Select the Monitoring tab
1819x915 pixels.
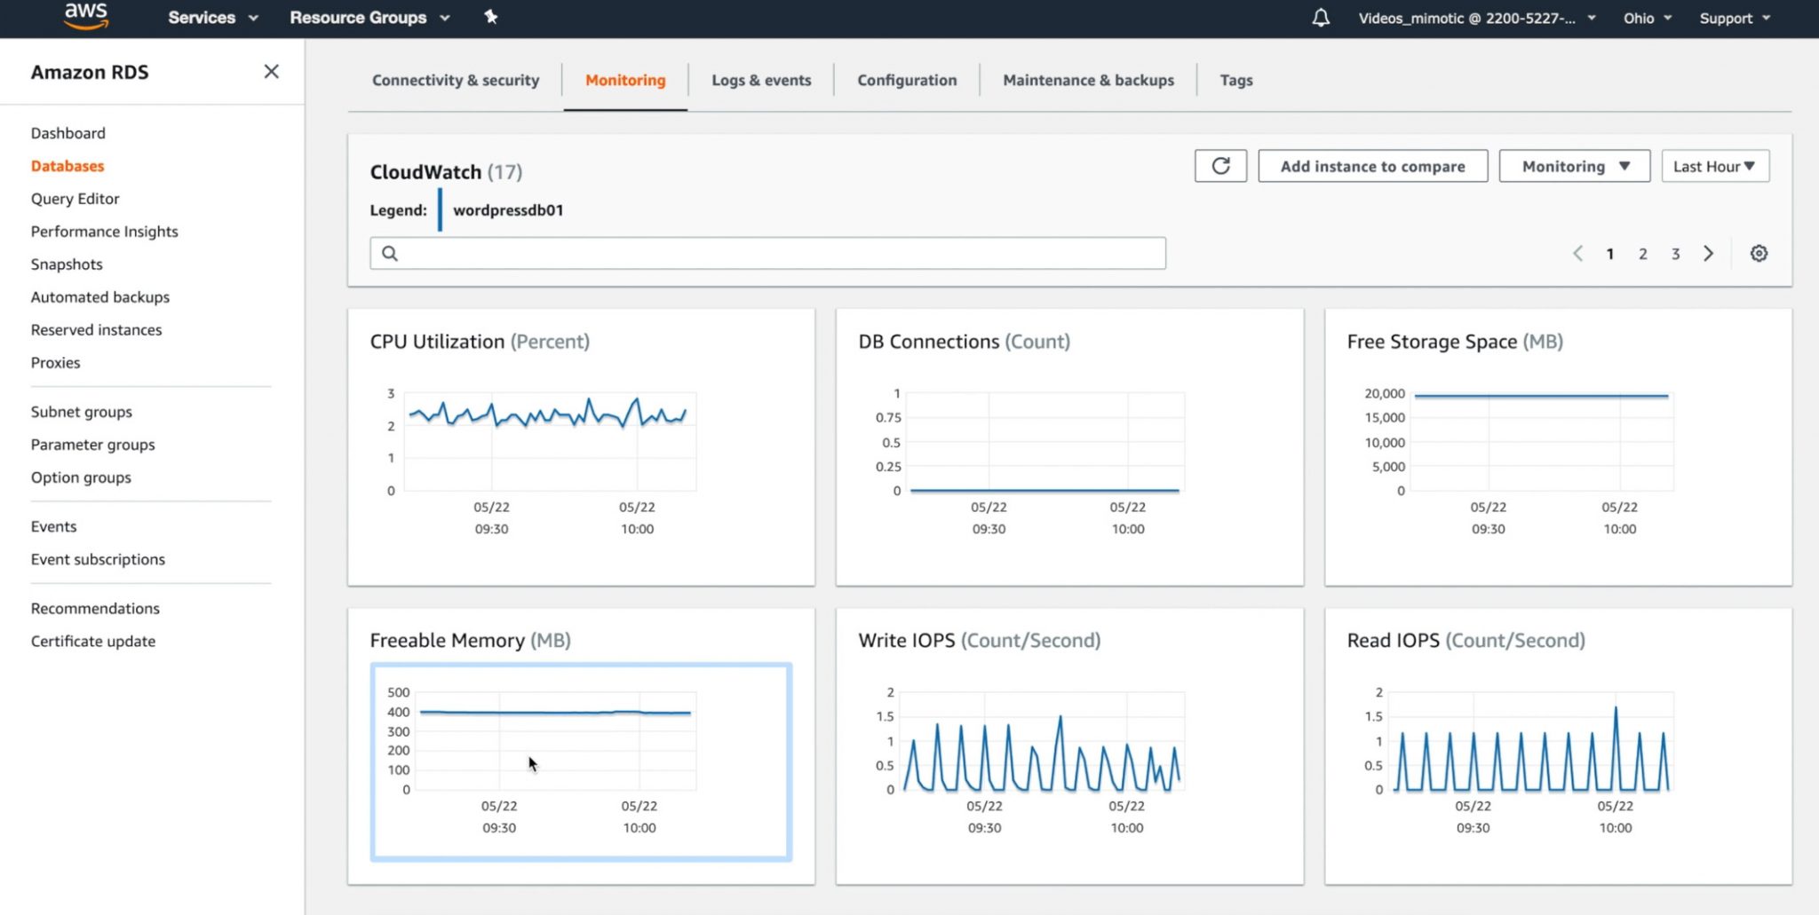[625, 80]
